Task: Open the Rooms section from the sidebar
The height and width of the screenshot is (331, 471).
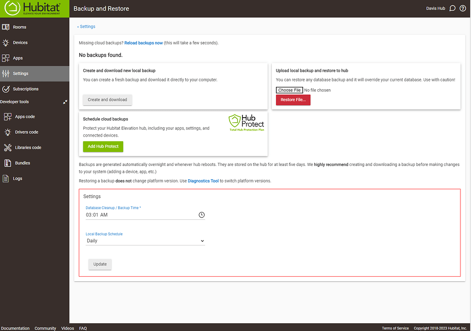Action: point(6,27)
